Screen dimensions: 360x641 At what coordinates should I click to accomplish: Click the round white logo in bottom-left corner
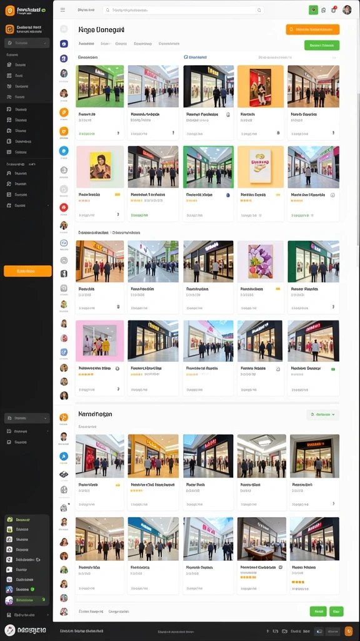[x=10, y=630]
